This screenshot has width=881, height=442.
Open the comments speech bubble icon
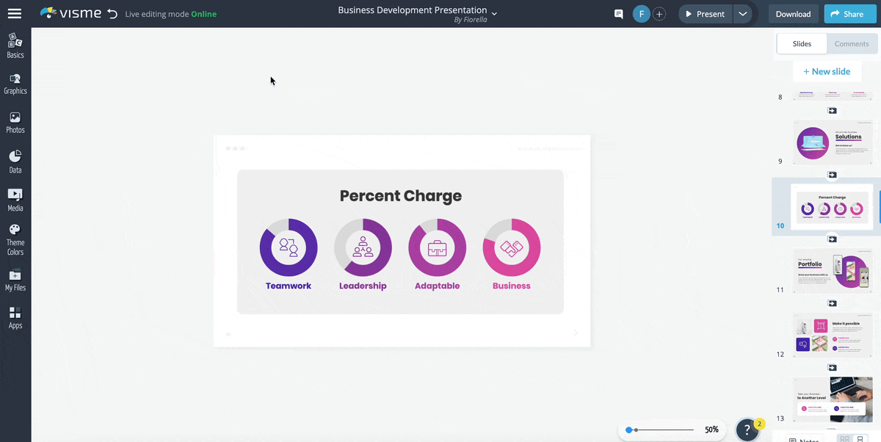point(619,14)
